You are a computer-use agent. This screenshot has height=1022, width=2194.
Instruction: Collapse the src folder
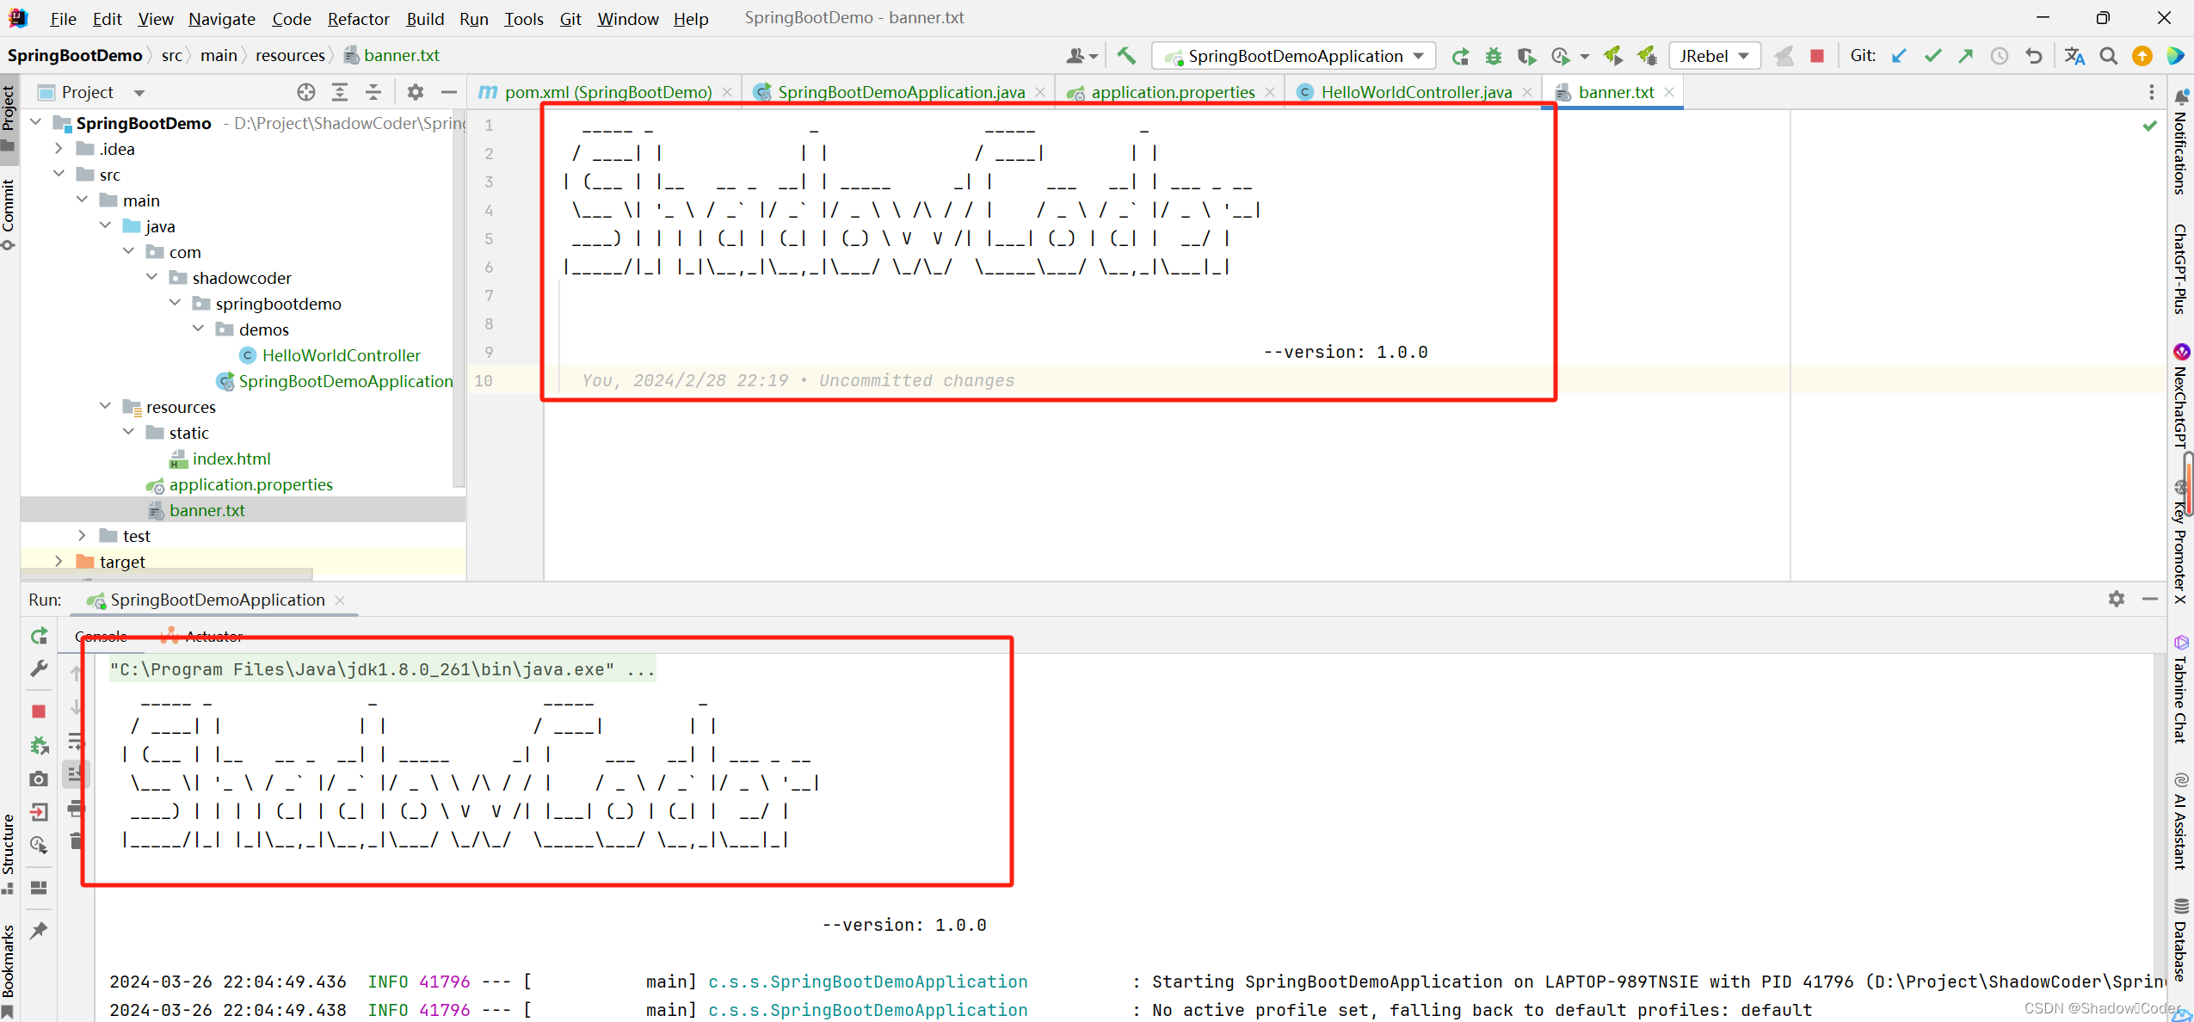pyautogui.click(x=59, y=174)
